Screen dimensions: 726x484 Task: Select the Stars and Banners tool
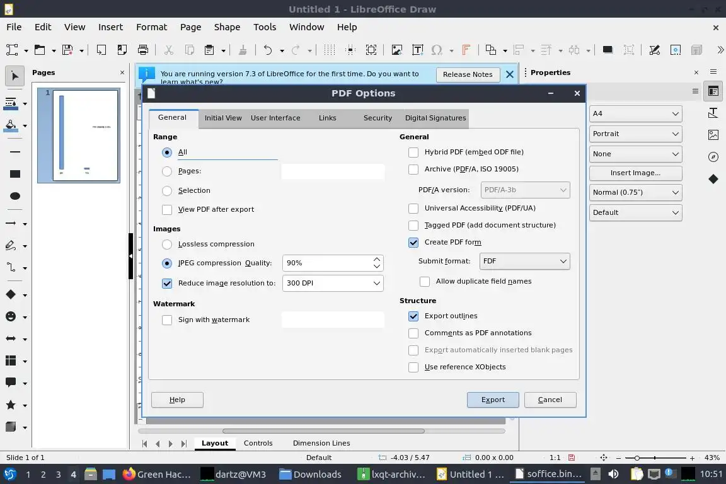[11, 405]
